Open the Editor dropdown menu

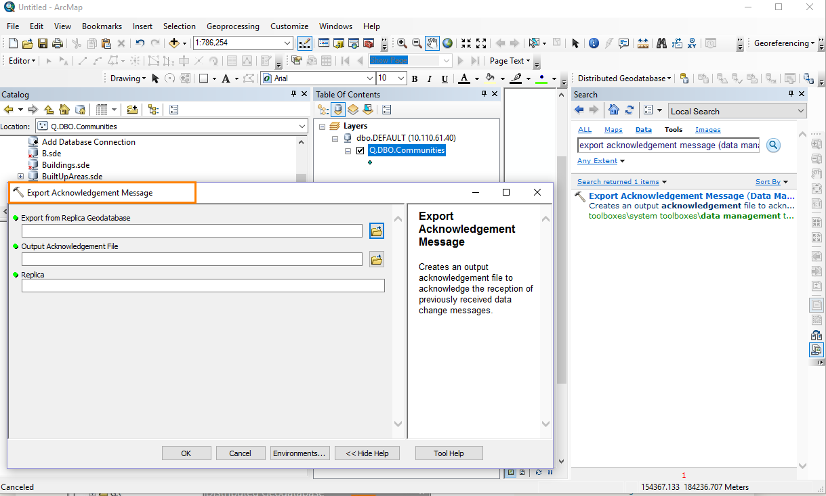click(x=22, y=60)
